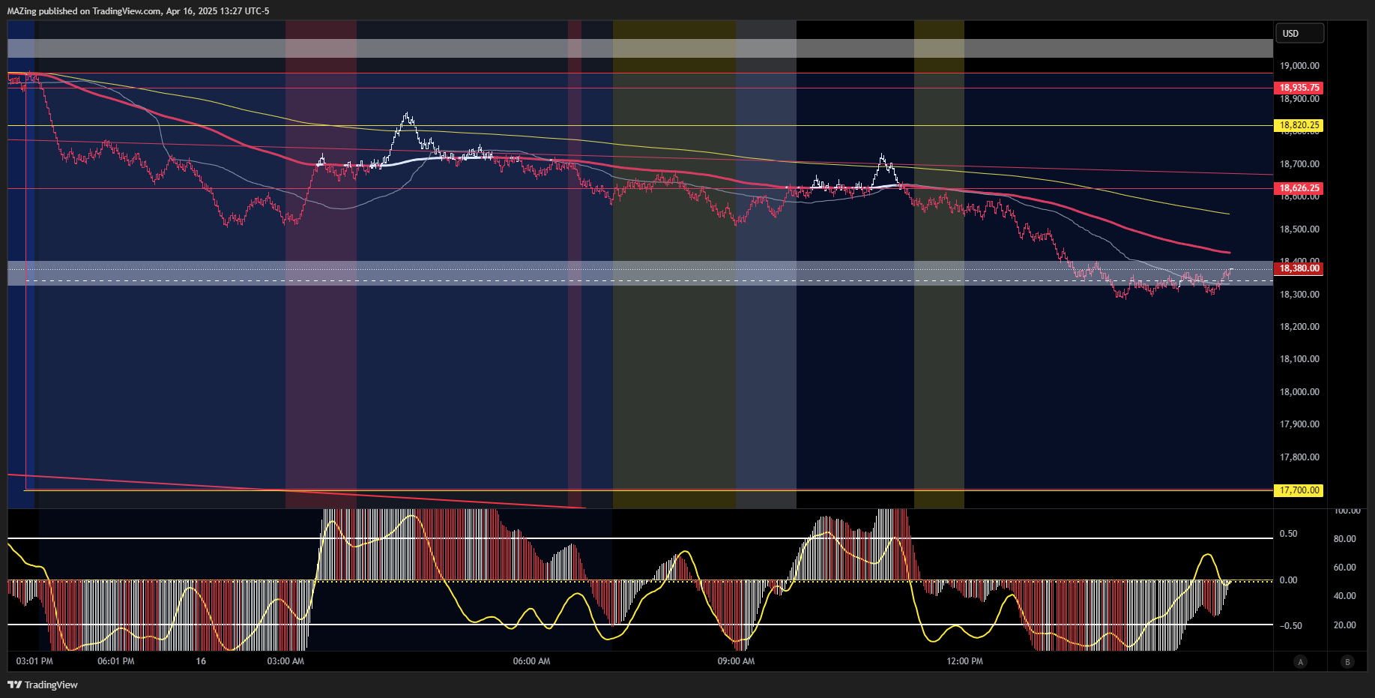Click the 18,200.00 price axis value

point(1299,327)
